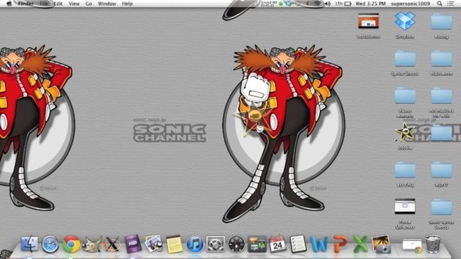
Task: Open the Edit menu
Action: (x=58, y=4)
